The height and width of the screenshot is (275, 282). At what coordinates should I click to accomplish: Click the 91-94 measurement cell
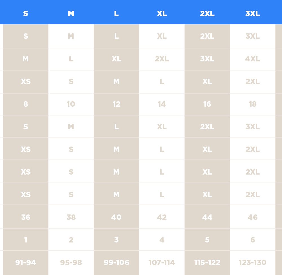click(26, 263)
